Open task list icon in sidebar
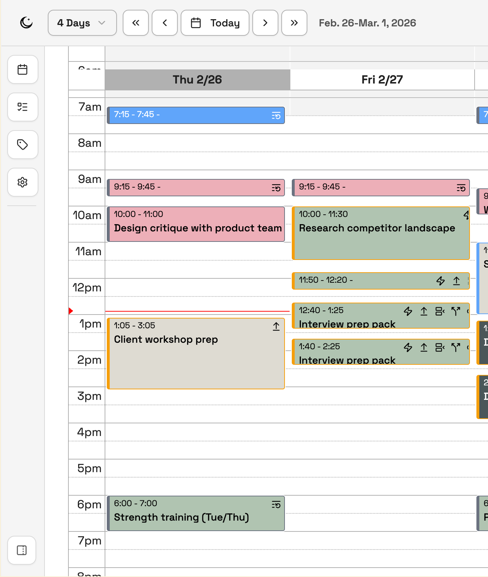488x577 pixels. pyautogui.click(x=23, y=107)
